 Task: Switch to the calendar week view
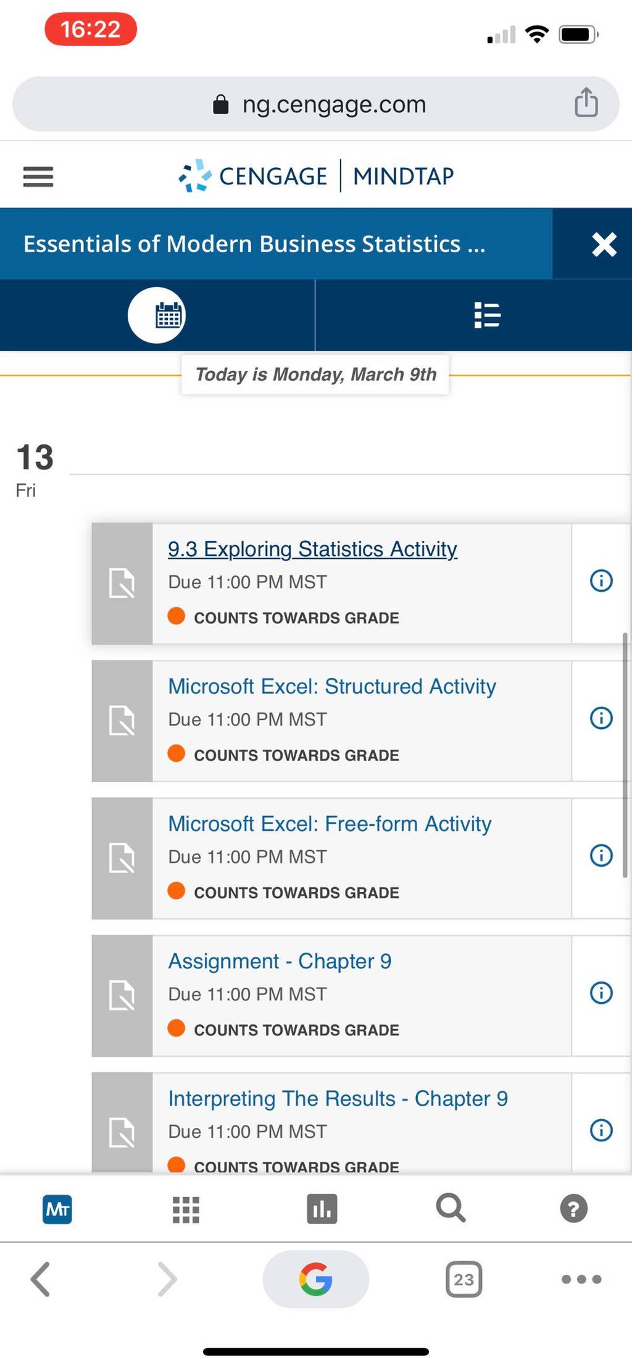[157, 315]
